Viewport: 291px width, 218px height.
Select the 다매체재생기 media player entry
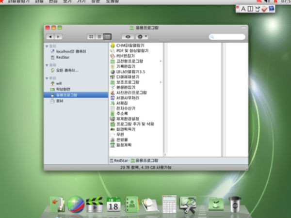(x=125, y=77)
